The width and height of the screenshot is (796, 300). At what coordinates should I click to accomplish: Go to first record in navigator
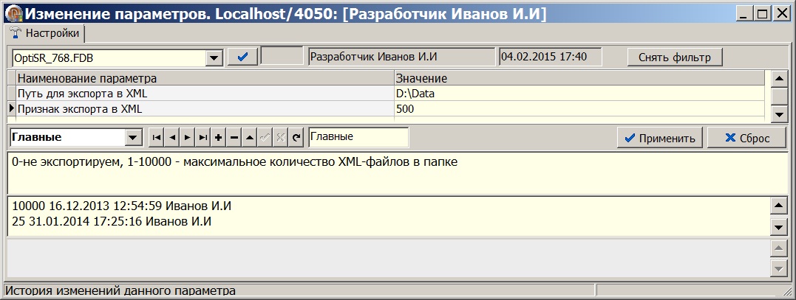(x=157, y=138)
